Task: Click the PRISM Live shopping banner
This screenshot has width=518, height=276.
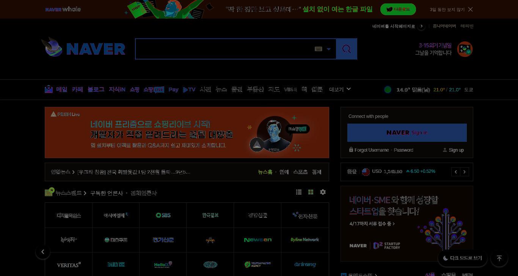Action: (x=187, y=132)
